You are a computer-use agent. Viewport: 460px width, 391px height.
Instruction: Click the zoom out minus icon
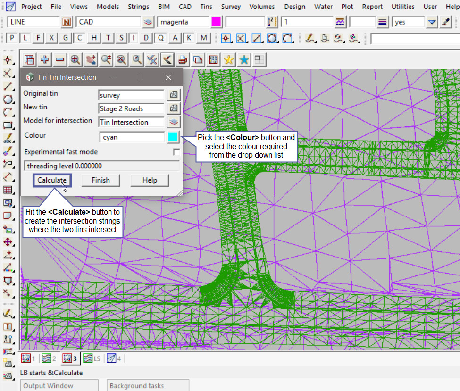(60, 59)
